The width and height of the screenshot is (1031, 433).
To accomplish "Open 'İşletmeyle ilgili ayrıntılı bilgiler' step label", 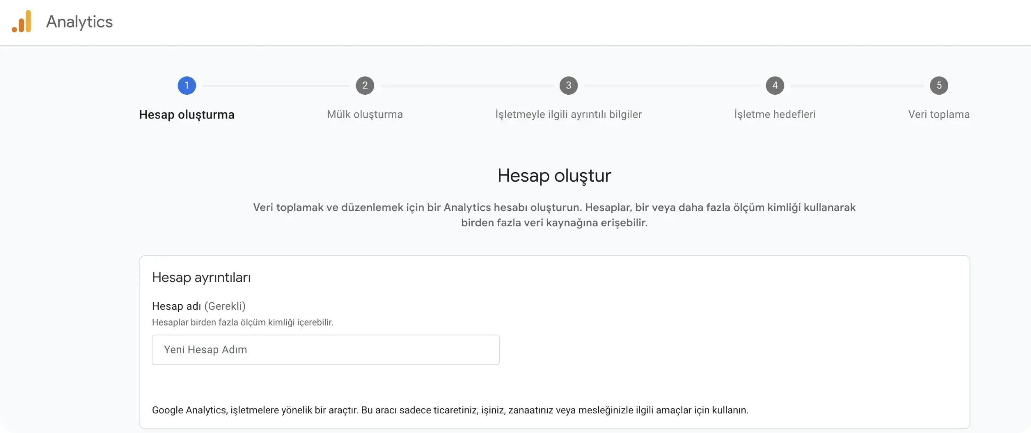I will click(x=568, y=114).
